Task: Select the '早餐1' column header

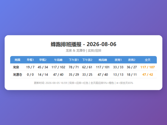Action: pyautogui.click(x=30, y=60)
